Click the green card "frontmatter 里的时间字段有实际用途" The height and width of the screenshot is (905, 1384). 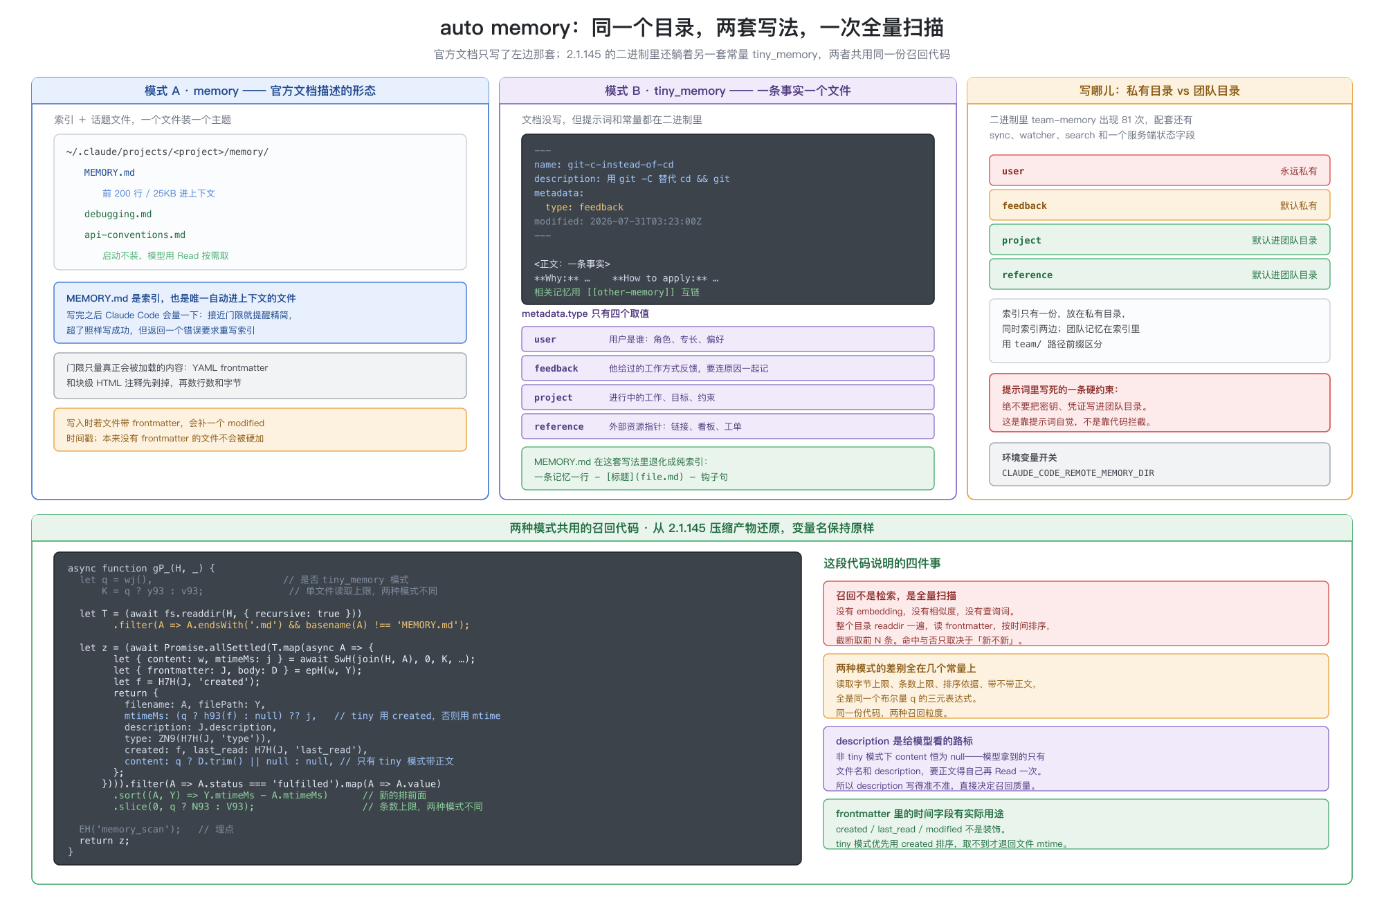click(x=1076, y=824)
